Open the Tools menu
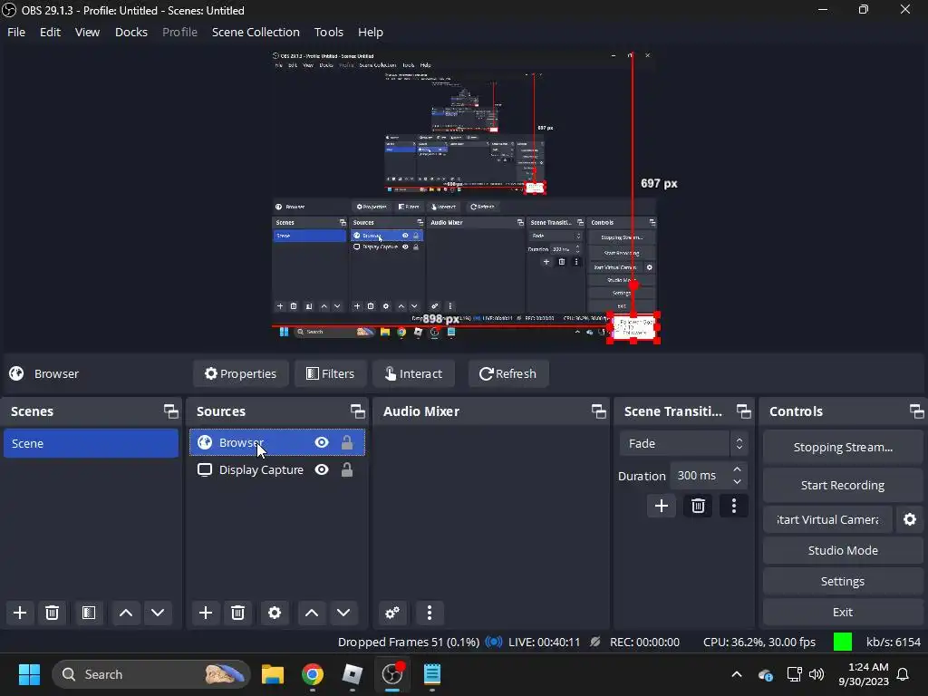Image resolution: width=928 pixels, height=696 pixels. point(328,32)
